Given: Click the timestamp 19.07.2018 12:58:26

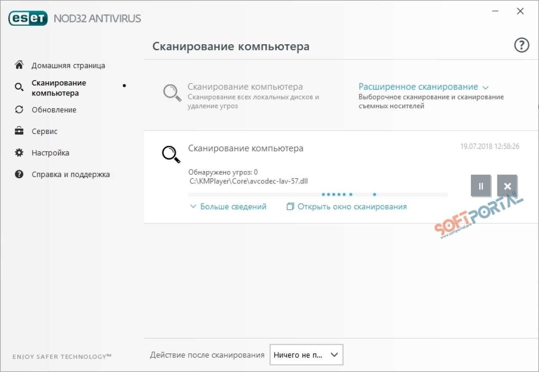Looking at the screenshot, I should tap(490, 147).
